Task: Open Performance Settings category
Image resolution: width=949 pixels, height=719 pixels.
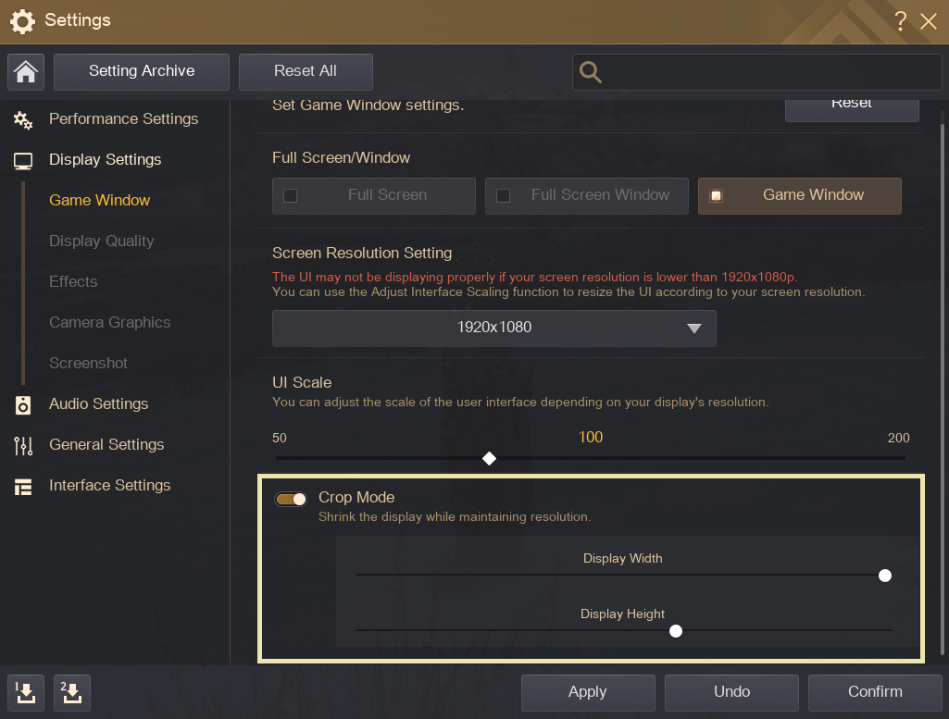Action: coord(123,119)
